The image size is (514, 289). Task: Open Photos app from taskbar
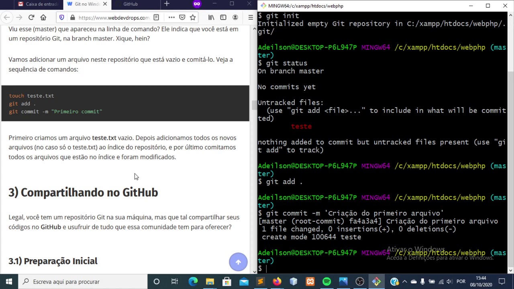tap(343, 282)
